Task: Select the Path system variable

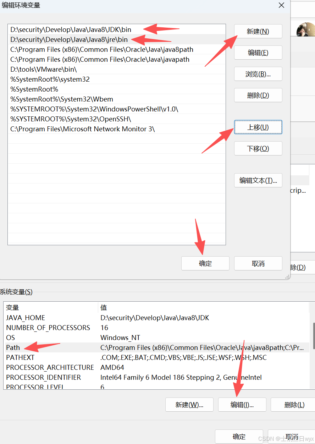Action: click(156, 347)
